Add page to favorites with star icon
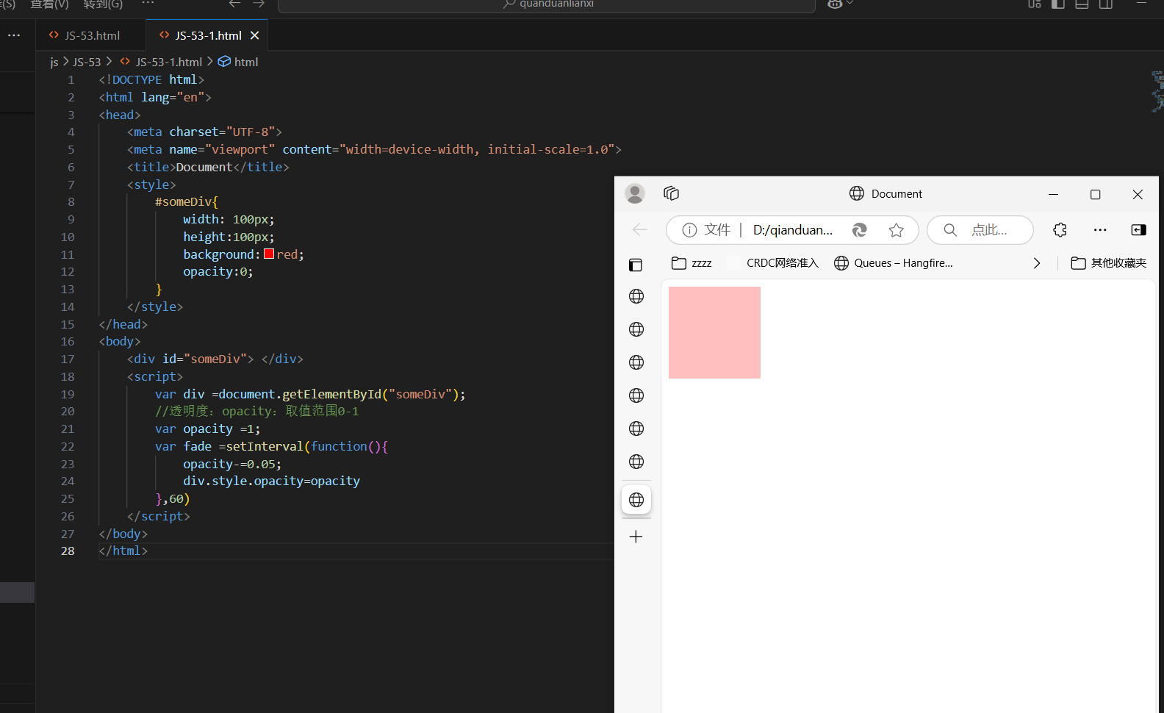1164x713 pixels. coord(896,230)
